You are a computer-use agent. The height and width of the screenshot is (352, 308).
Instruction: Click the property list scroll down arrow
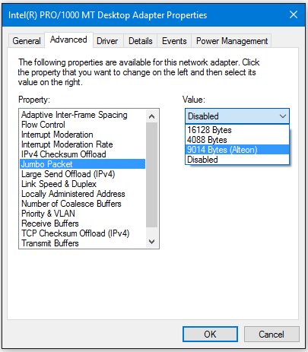152,242
